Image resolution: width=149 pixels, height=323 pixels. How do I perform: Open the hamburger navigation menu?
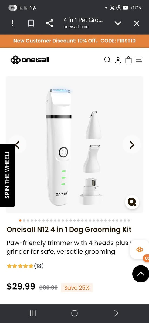click(x=139, y=60)
